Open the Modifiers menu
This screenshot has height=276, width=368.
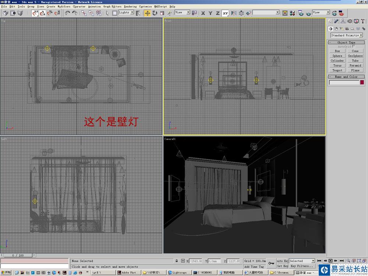tap(64, 6)
